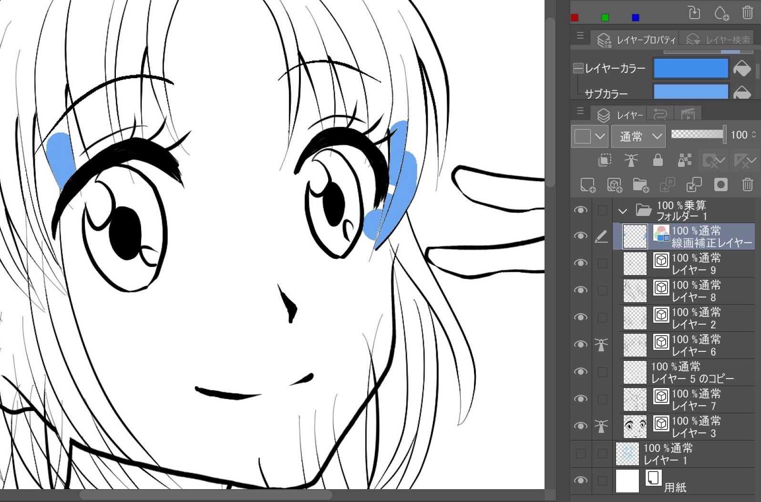Click the opacity 100 stepper arrows
This screenshot has width=761, height=502.
point(754,135)
